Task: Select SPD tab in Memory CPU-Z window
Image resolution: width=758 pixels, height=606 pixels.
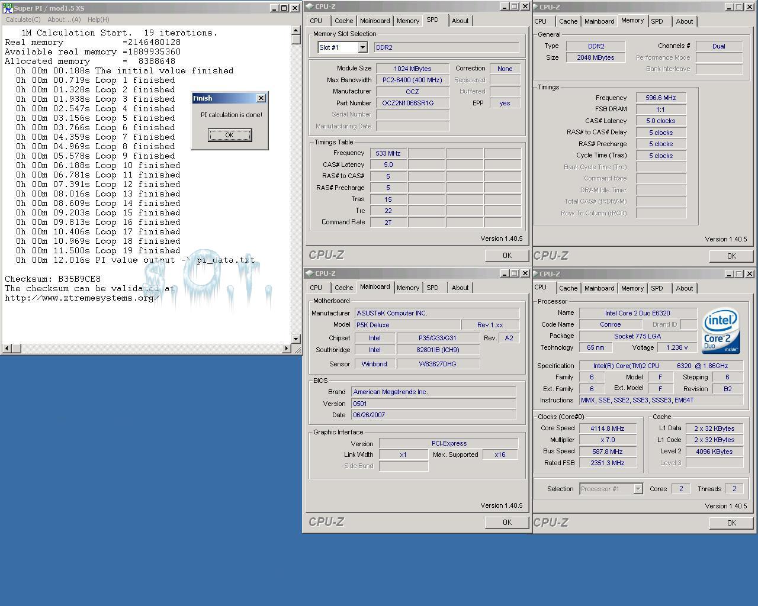Action: point(657,21)
